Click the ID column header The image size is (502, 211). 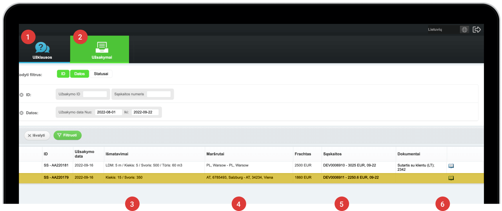pyautogui.click(x=46, y=154)
